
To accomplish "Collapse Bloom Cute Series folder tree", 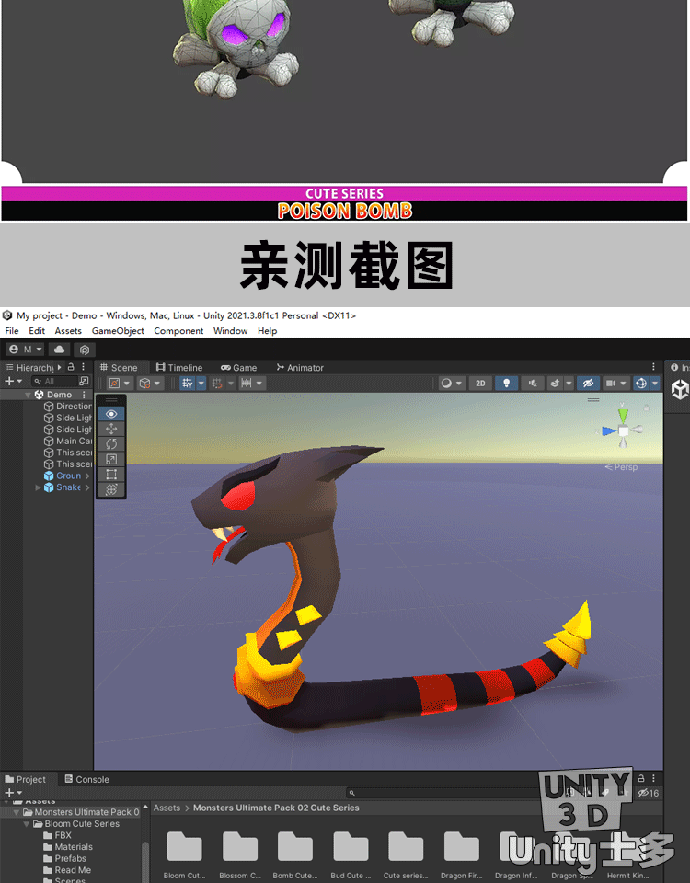I will point(27,824).
